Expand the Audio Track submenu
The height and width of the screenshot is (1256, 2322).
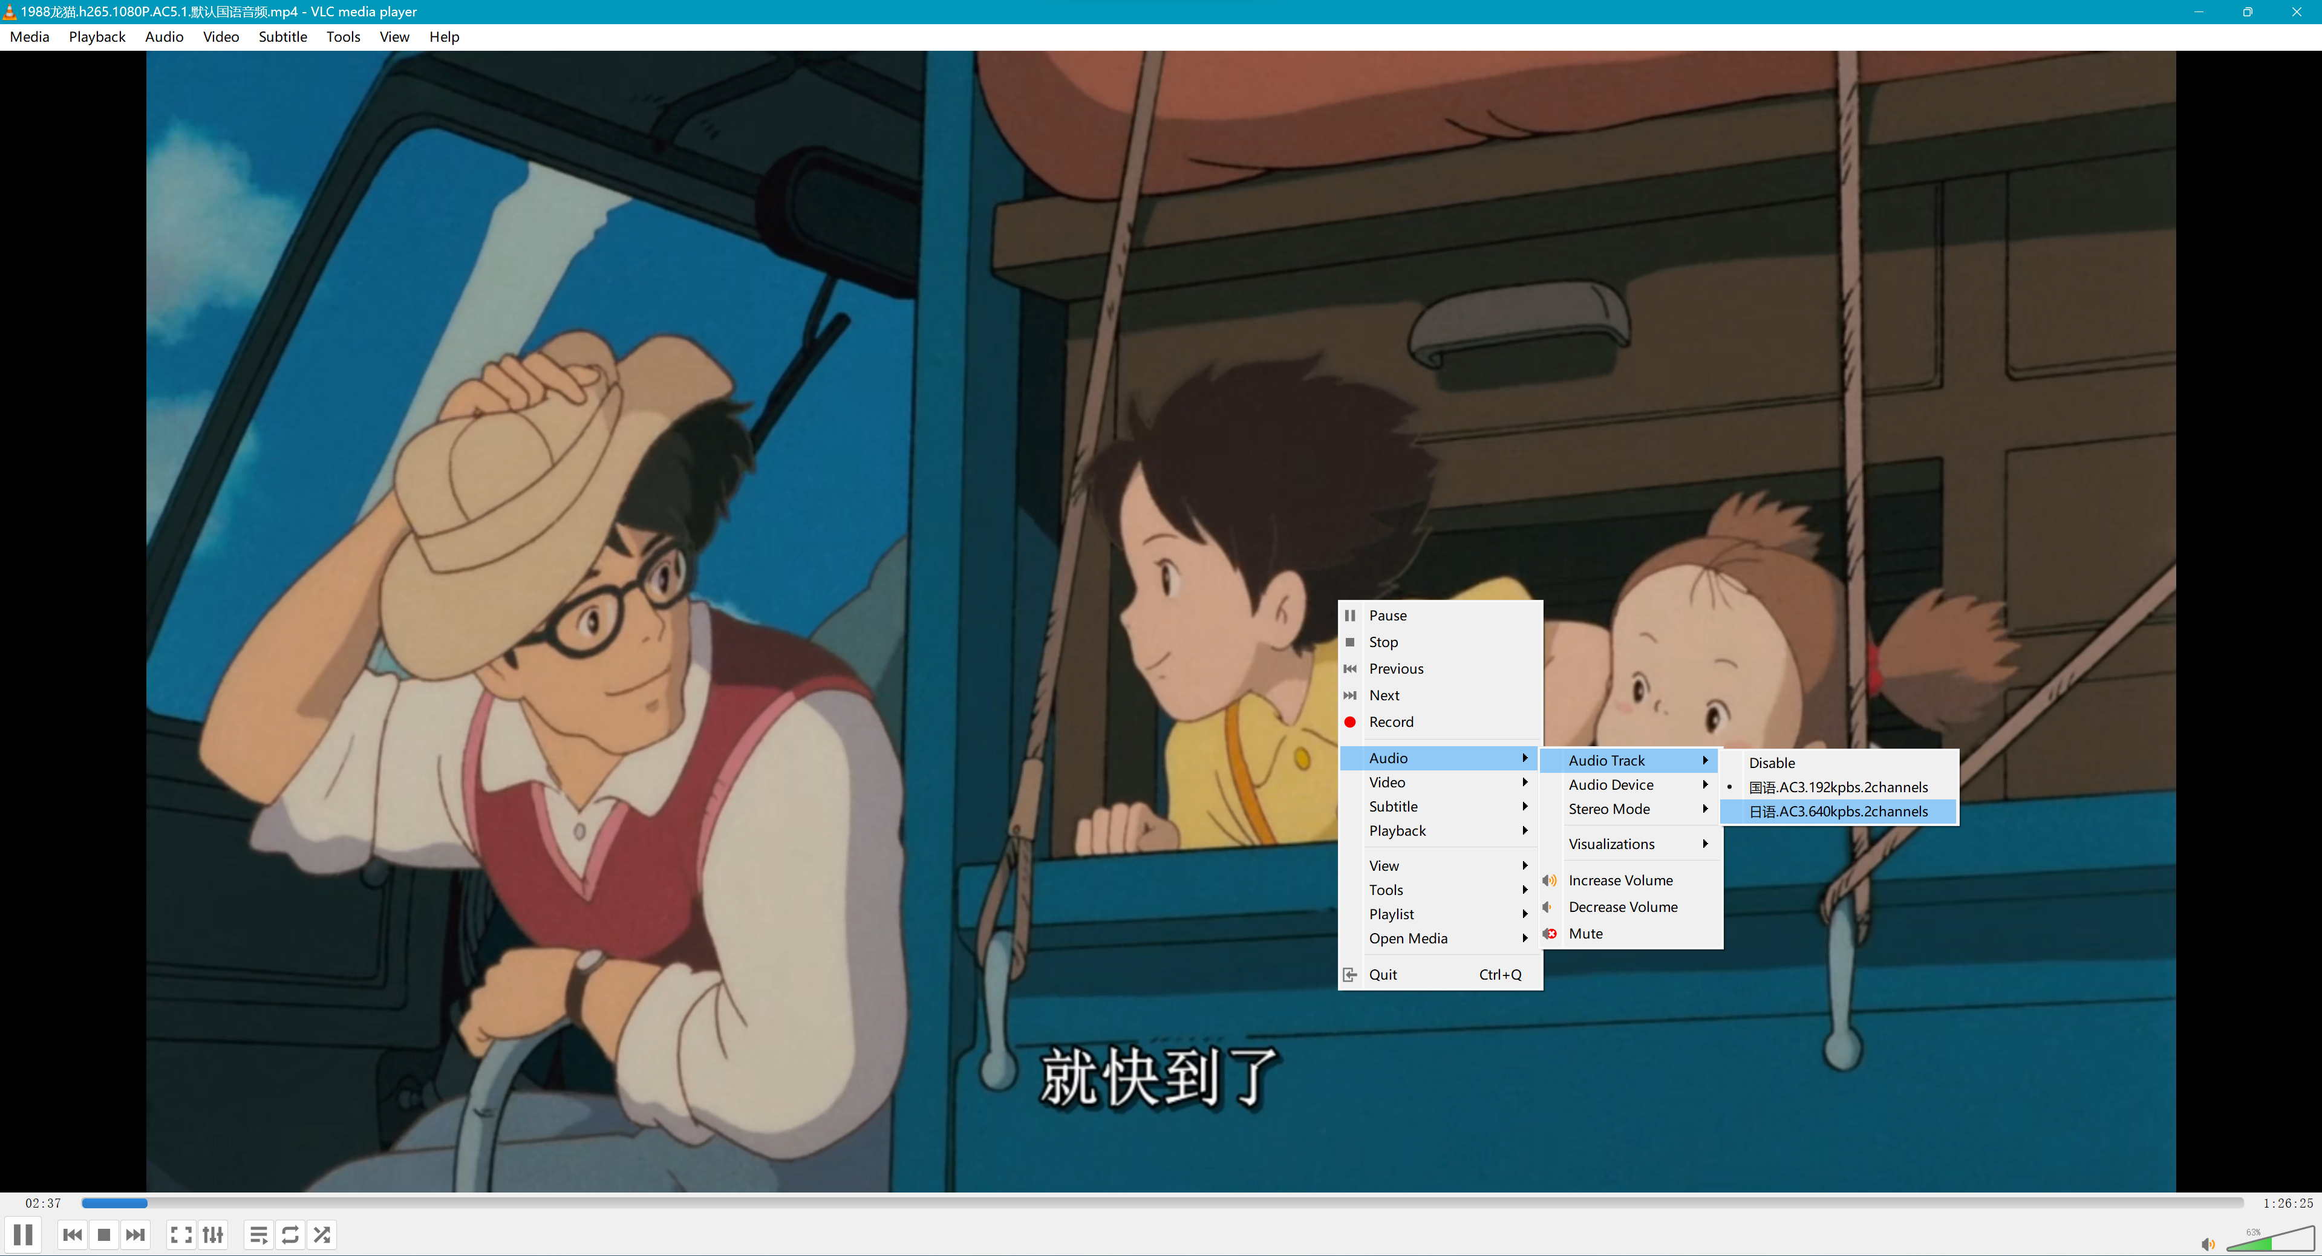click(x=1629, y=761)
